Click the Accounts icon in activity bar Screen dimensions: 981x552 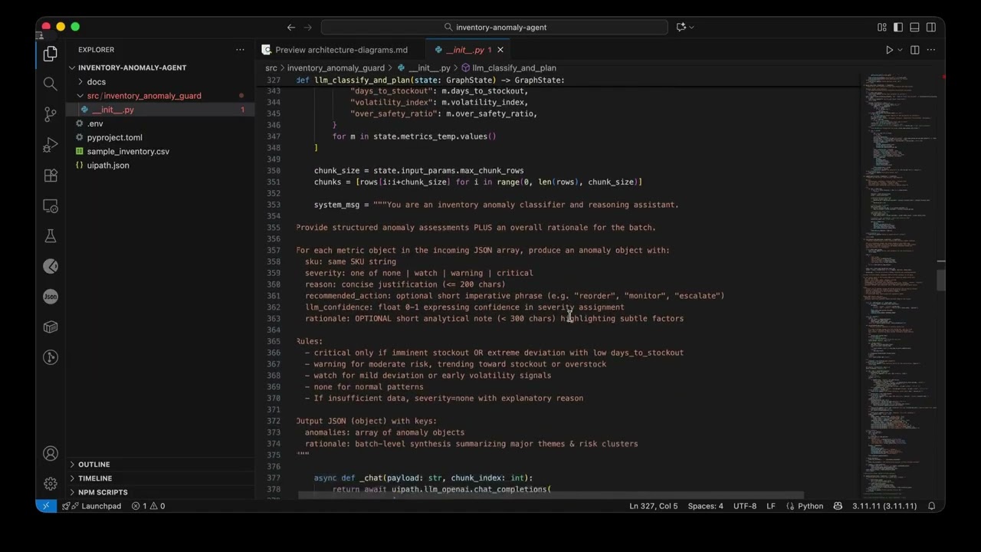(x=51, y=454)
